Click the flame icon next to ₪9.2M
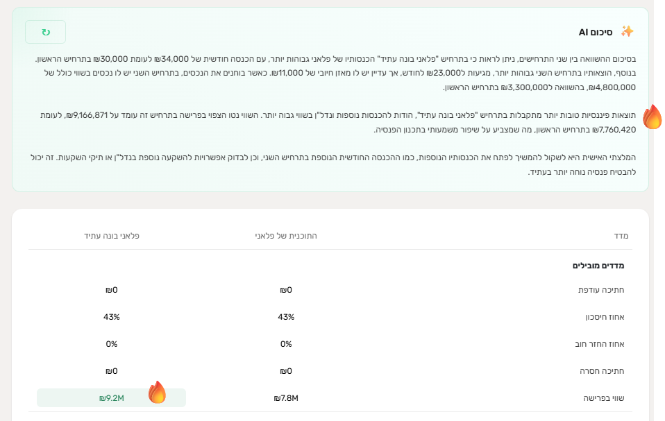 point(158,393)
